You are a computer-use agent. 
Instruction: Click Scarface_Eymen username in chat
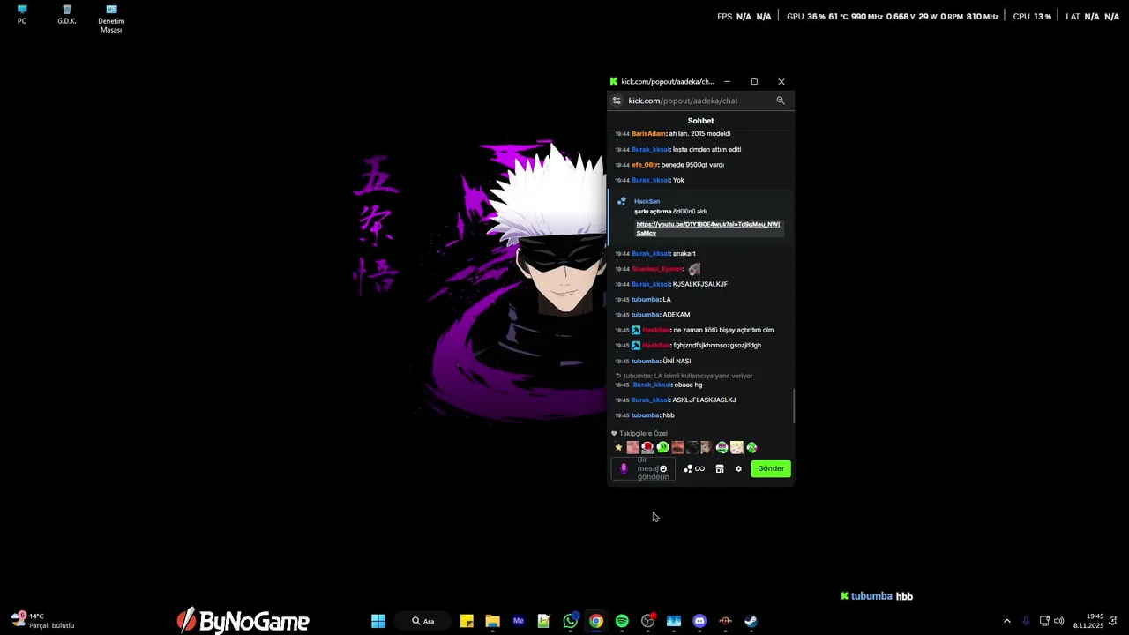pyautogui.click(x=657, y=269)
